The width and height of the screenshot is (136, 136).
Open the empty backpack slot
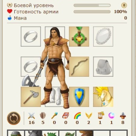(x=103, y=66)
